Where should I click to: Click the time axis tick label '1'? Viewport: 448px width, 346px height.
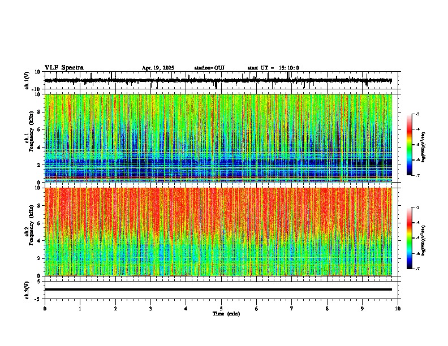click(x=80, y=309)
